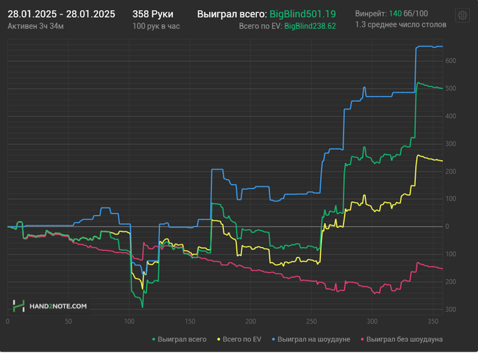Click the BigBlind238.62 EV value
Image resolution: width=478 pixels, height=353 pixels.
click(x=310, y=26)
